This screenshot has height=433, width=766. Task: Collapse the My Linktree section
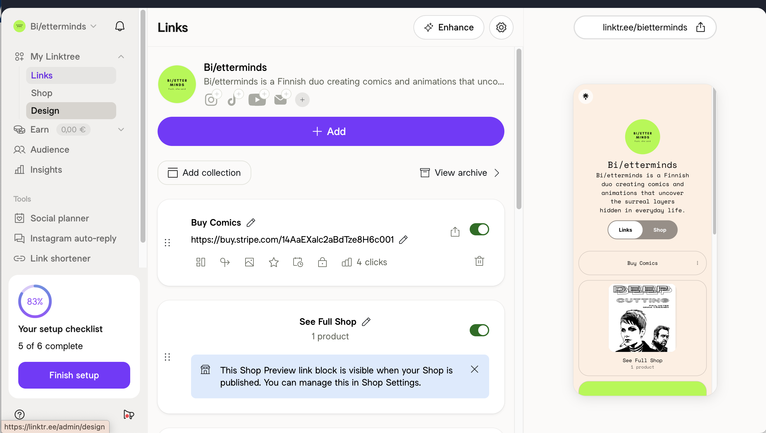121,57
